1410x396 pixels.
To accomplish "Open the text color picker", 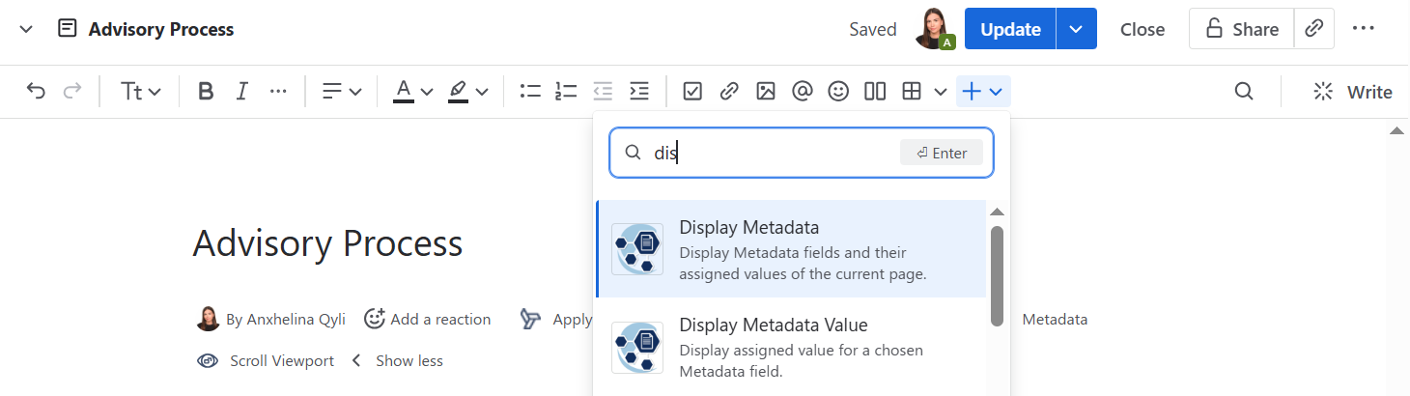I will pyautogui.click(x=412, y=92).
